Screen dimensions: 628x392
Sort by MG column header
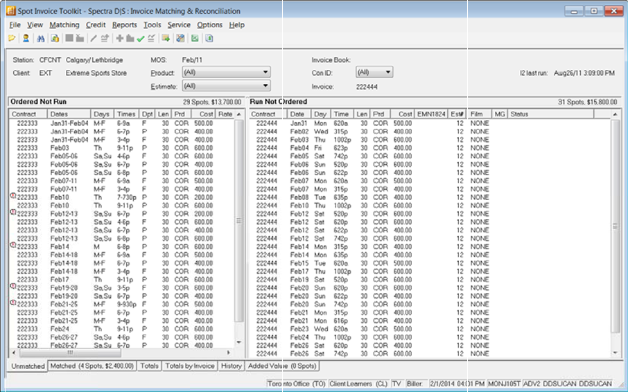(500, 114)
